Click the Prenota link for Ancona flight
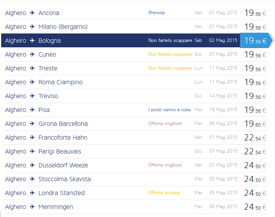 [x=157, y=13]
